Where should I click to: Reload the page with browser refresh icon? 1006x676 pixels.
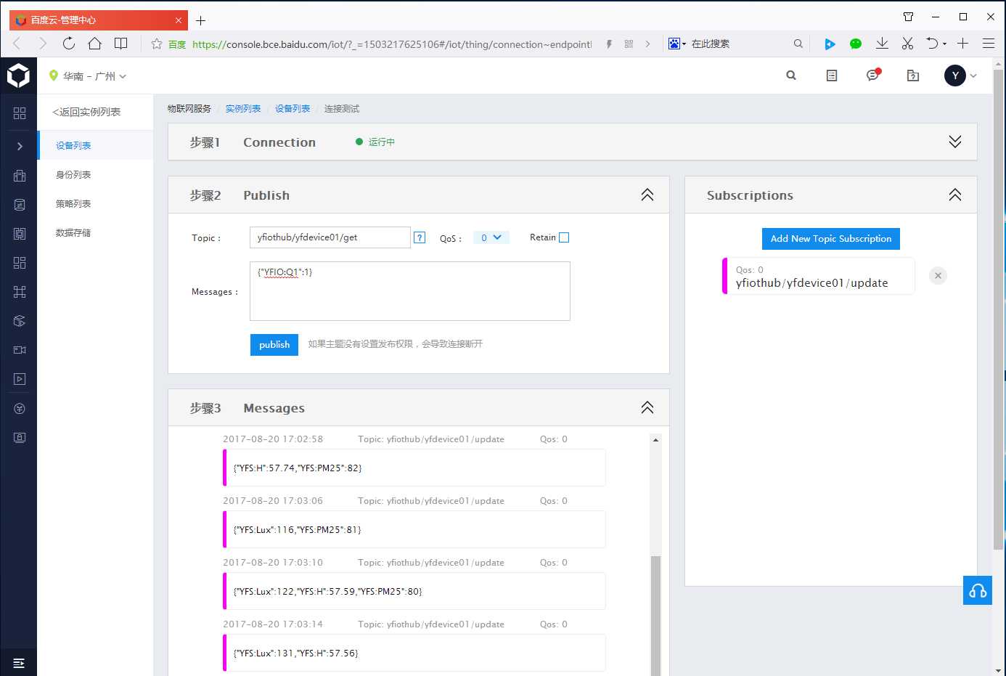(69, 44)
